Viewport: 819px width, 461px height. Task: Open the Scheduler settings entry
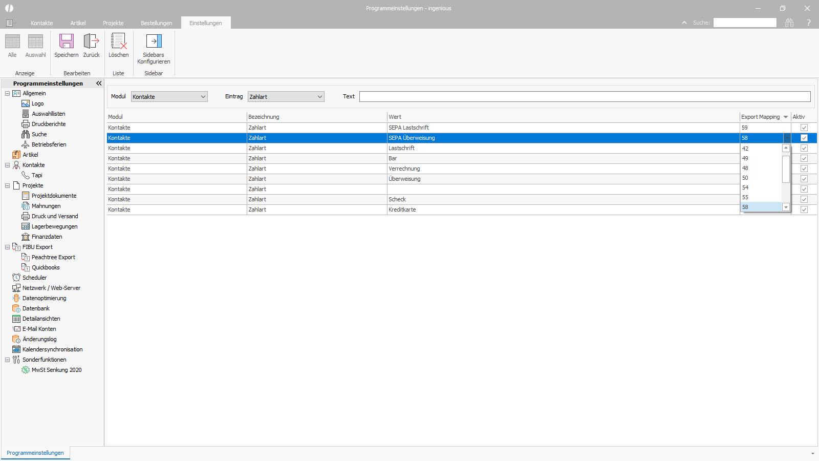[34, 278]
